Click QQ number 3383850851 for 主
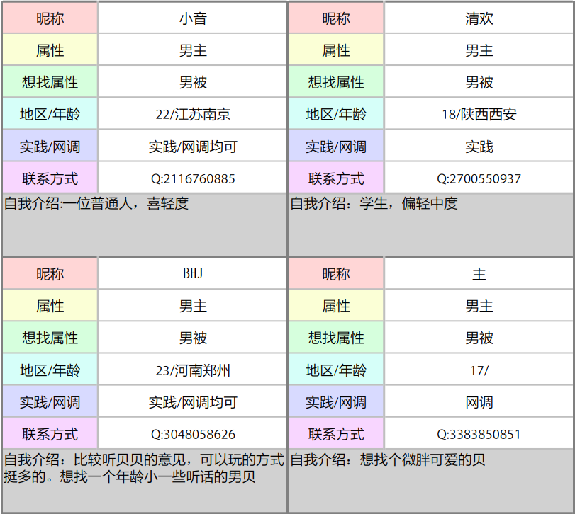575x514 pixels. coord(479,433)
